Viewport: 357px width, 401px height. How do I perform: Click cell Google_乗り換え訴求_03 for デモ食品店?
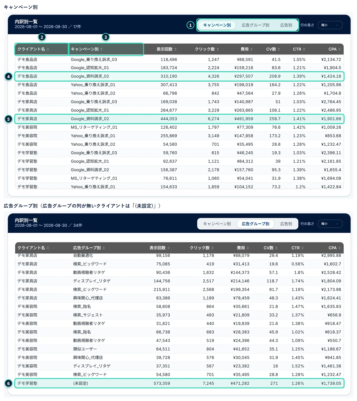(94, 60)
